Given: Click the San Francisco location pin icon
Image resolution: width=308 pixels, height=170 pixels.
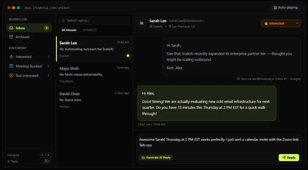Looking at the screenshot, I should click(170, 27).
